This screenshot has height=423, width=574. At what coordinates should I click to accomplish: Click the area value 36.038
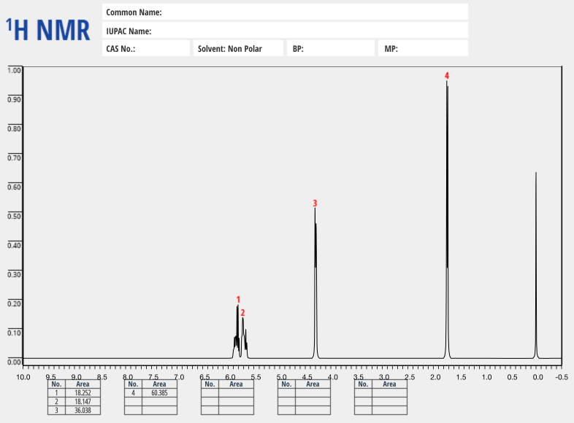click(x=83, y=410)
